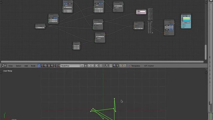
Task: Toggle the checkbox beside the green swatch
Action: [182, 19]
